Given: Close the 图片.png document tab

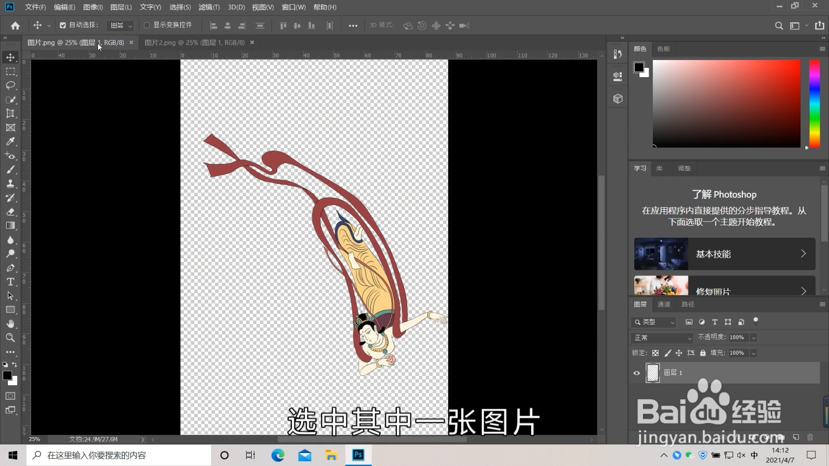Looking at the screenshot, I should tap(131, 42).
